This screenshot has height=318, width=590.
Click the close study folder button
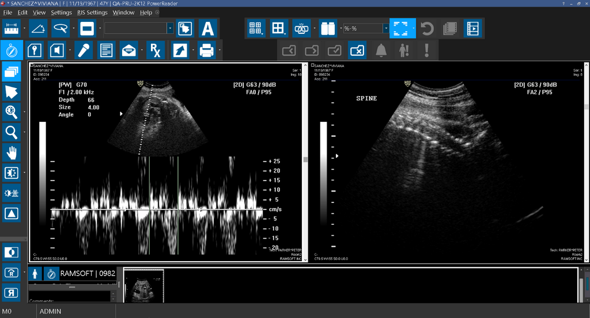[357, 51]
